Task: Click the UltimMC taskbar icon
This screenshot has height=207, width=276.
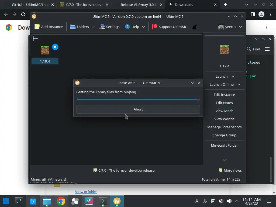Action: point(117,201)
